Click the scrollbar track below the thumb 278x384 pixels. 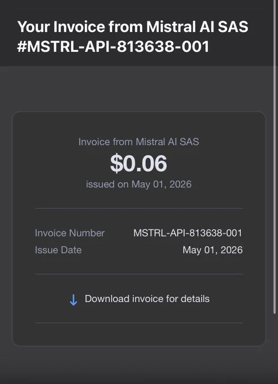pos(275,349)
